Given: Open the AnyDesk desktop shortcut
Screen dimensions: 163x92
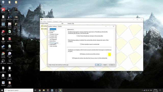Looking at the screenshot, I should (3, 10).
